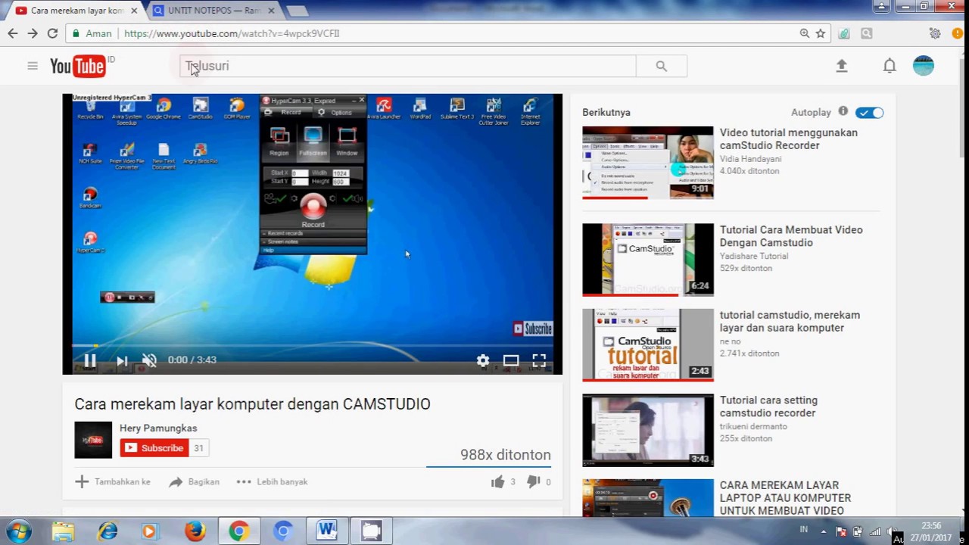Open player settings gear

pos(483,360)
